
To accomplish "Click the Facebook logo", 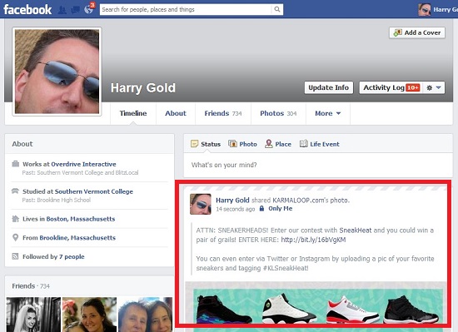I will click(x=27, y=9).
